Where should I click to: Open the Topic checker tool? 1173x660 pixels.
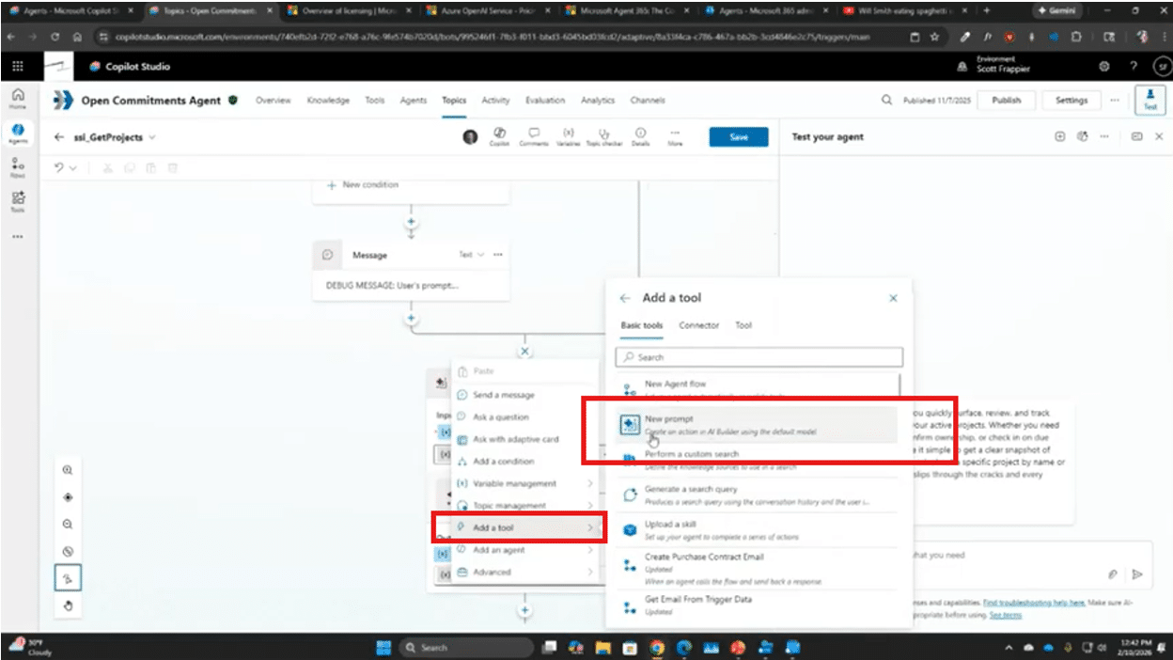click(x=604, y=137)
